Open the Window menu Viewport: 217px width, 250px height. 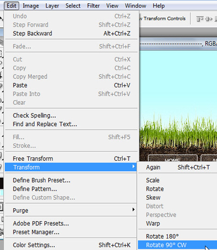[136, 6]
